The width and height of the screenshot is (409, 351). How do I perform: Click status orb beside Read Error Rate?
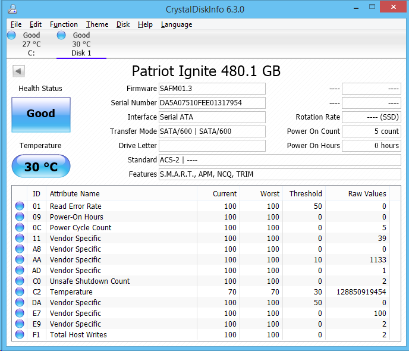tap(20, 206)
